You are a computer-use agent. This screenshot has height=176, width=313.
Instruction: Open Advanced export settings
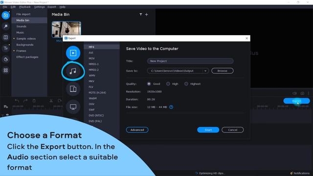pyautogui.click(x=137, y=130)
